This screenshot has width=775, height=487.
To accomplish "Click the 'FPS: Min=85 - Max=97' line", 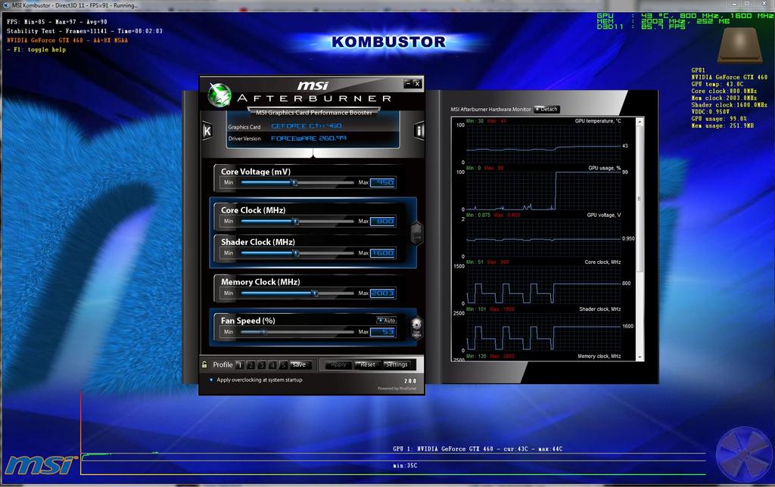I will coord(57,22).
